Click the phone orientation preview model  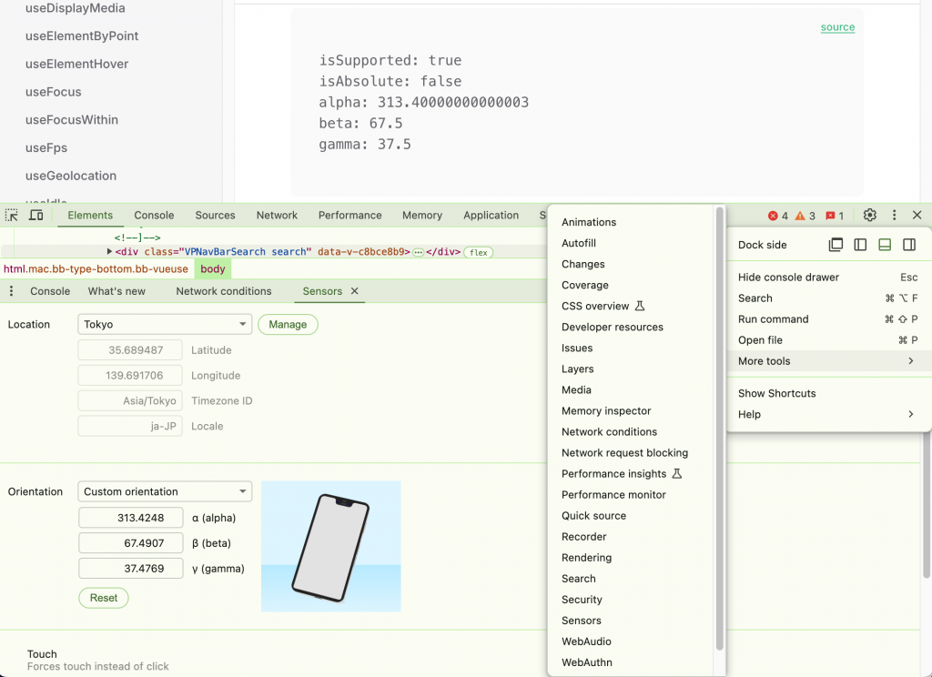tap(330, 548)
